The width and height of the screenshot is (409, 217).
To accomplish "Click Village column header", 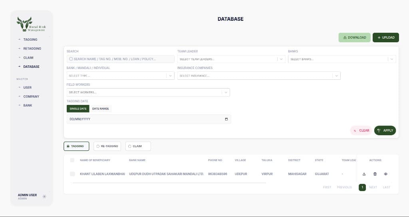I will click(240, 160).
